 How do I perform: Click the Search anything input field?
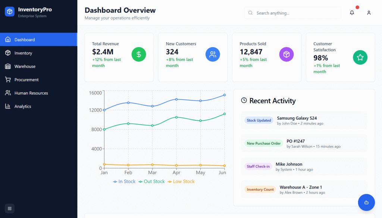click(297, 13)
